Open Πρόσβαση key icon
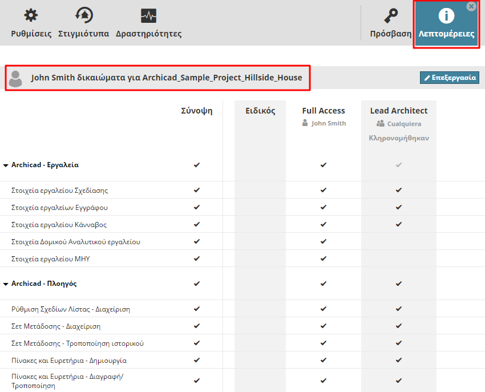Viewport: 485px width, 392px height. tap(390, 16)
